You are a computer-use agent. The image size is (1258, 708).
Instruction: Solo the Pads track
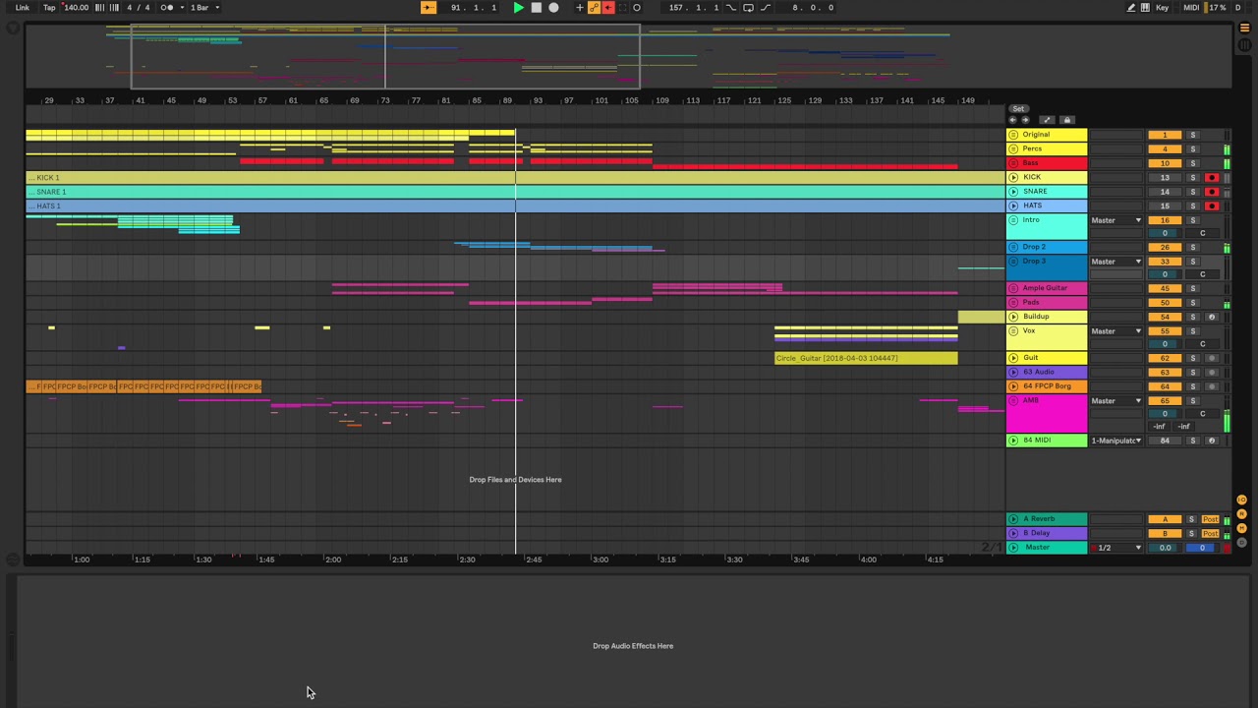[x=1193, y=303]
